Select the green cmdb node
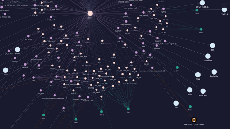This screenshot has width=230, height=129. [197, 10]
